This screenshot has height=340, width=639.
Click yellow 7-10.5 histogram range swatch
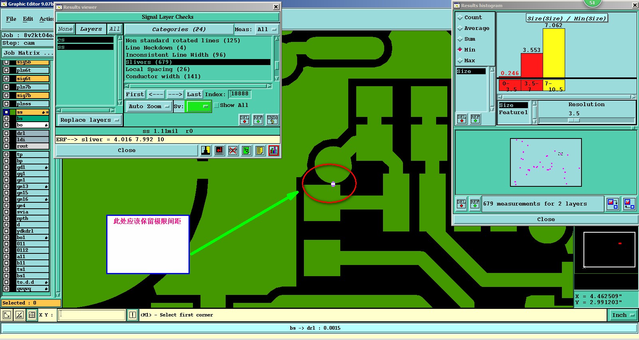pyautogui.click(x=554, y=85)
